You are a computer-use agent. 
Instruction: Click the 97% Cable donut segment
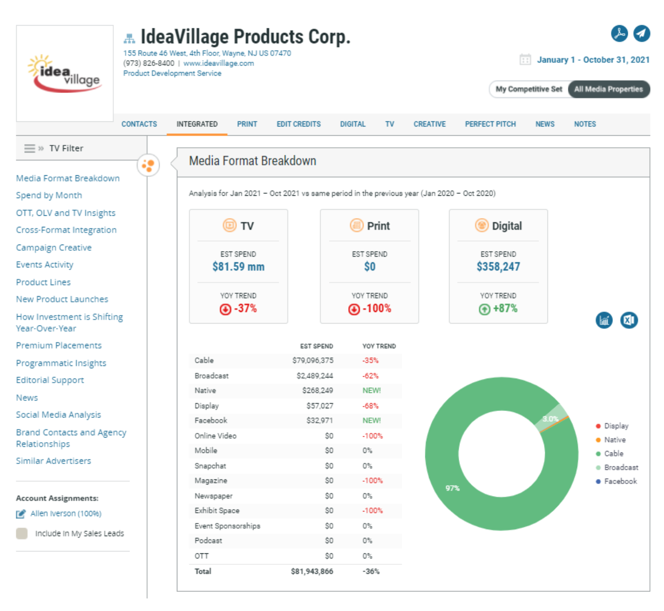453,488
